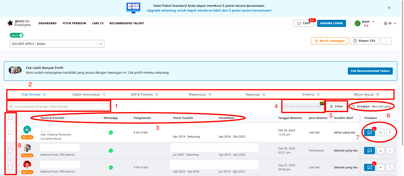Toggle the Aktif job status switch
404x176 pixels.
(x=17, y=35)
